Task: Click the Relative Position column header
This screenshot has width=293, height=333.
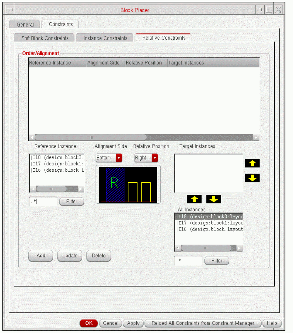Action: point(146,63)
